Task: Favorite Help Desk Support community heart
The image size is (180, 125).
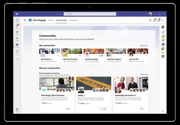Action: click(124, 56)
